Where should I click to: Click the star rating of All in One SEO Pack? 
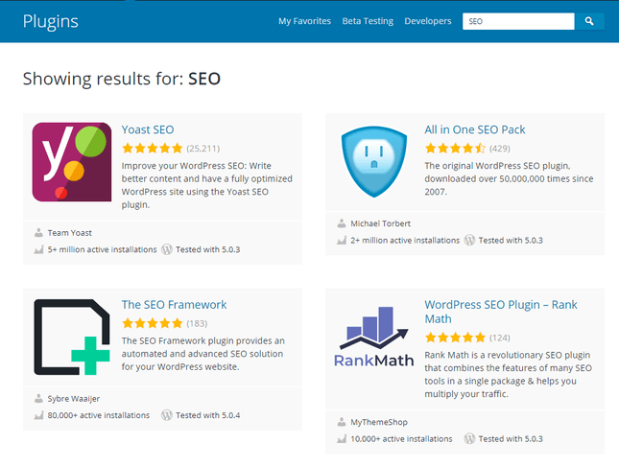[x=455, y=149]
